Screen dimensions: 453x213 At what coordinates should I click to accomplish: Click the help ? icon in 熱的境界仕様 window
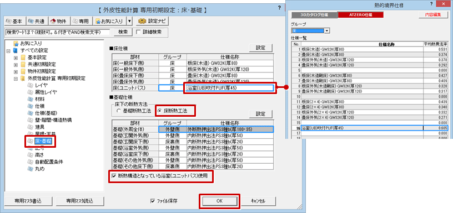pyautogui.click(x=431, y=4)
